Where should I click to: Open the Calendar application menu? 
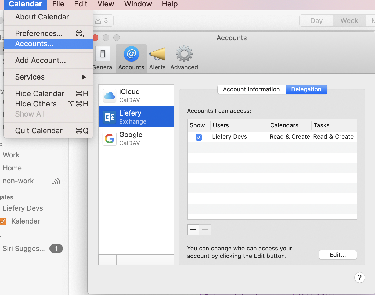pos(26,4)
